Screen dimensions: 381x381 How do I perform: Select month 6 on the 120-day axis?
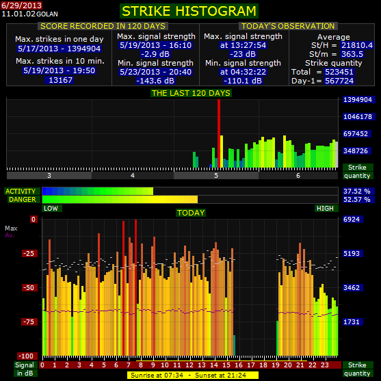[298, 175]
